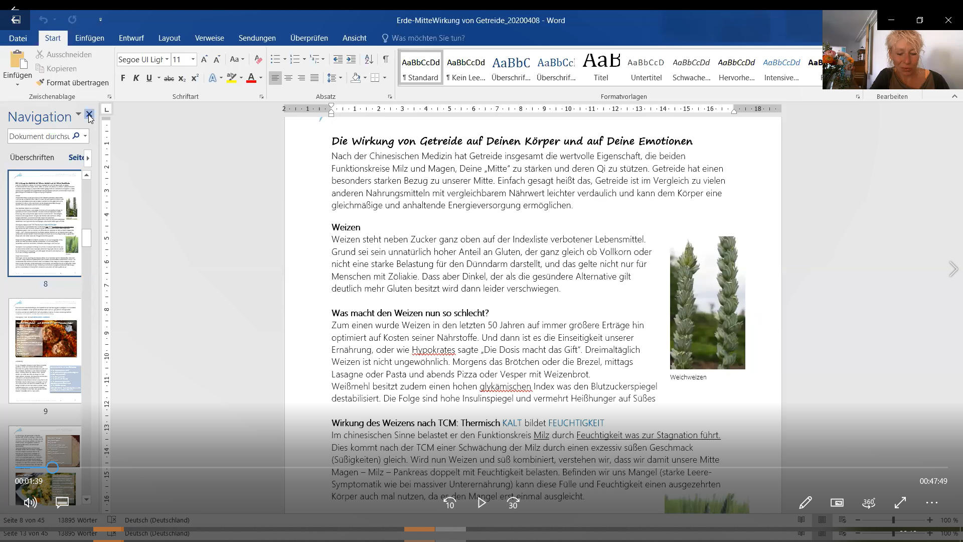963x542 pixels.
Task: Open numbered list style dropdown arrow
Action: click(304, 59)
